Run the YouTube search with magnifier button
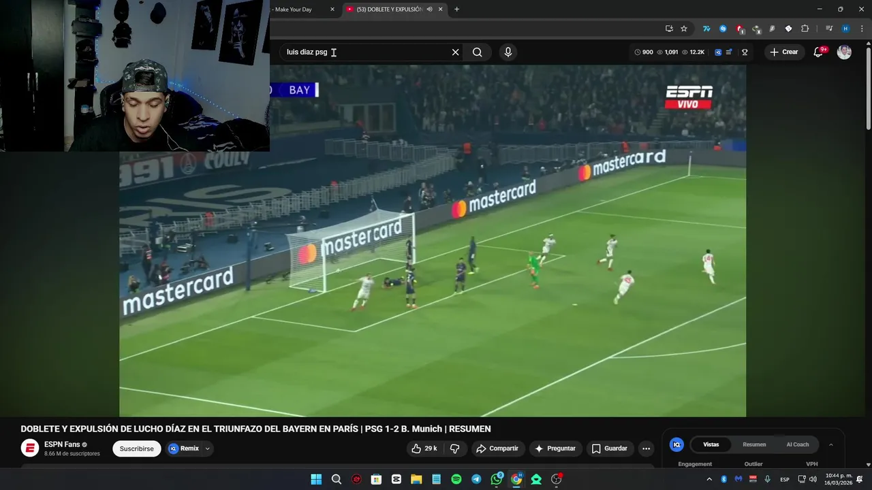872x490 pixels. (478, 52)
